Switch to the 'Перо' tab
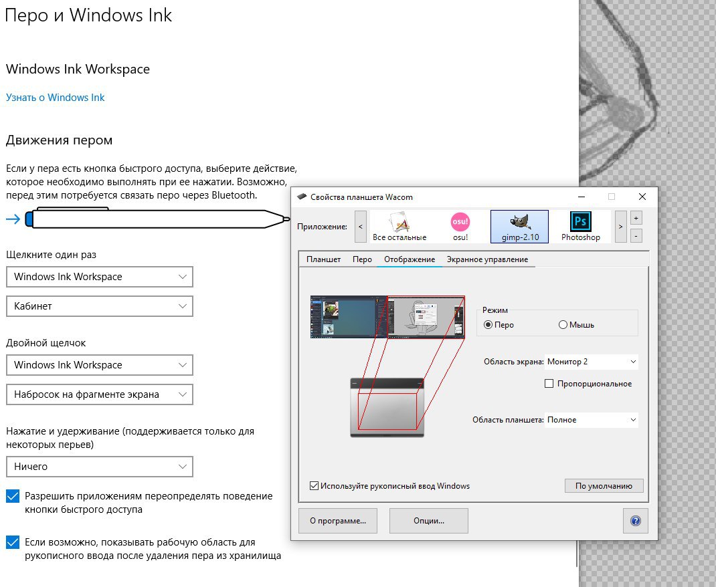 362,259
